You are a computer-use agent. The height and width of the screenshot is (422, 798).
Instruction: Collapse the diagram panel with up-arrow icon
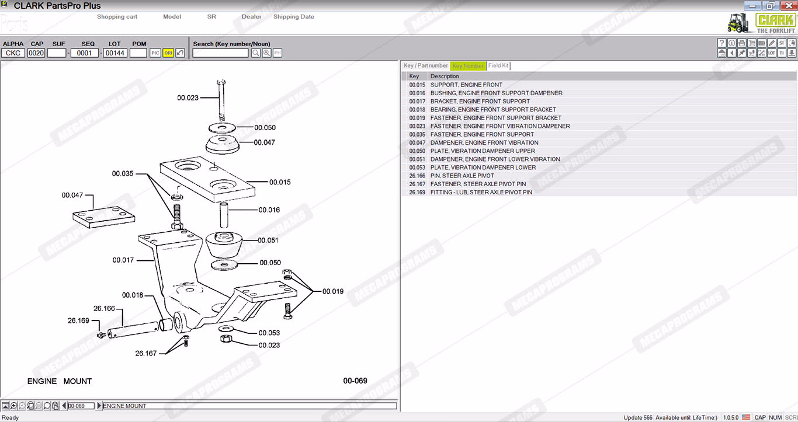5,406
